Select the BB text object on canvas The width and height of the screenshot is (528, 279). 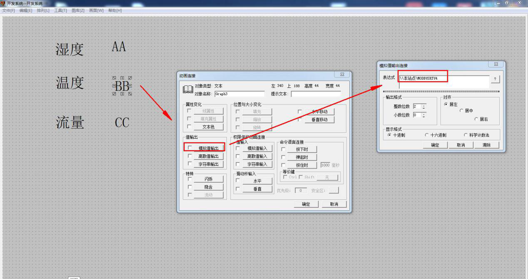(x=122, y=86)
